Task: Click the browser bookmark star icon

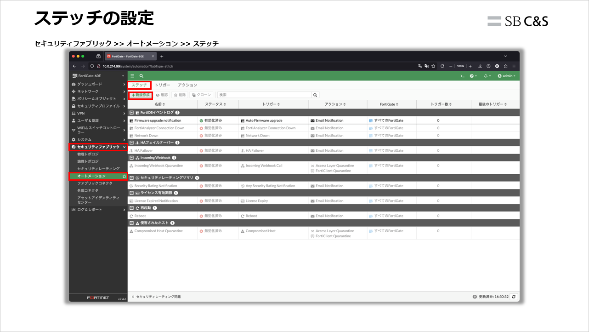Action: tap(433, 66)
